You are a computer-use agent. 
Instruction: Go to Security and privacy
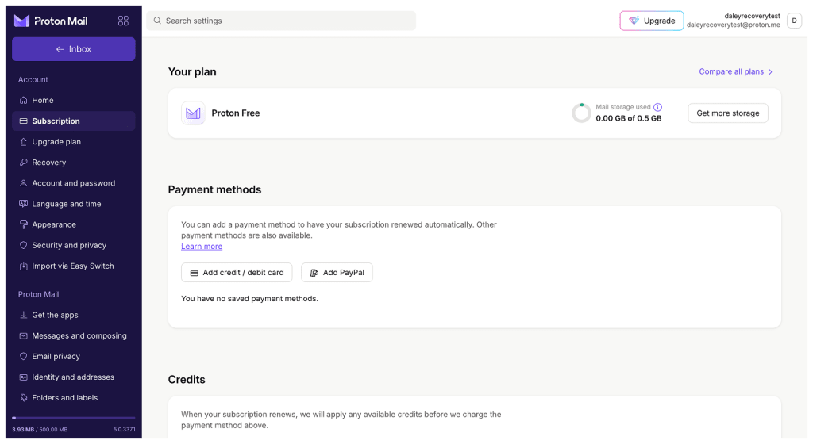[74, 245]
